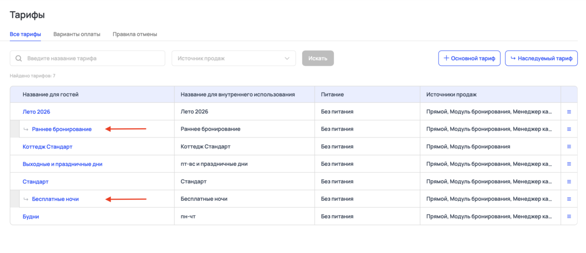Create a Наследуемый тариф

coord(541,58)
